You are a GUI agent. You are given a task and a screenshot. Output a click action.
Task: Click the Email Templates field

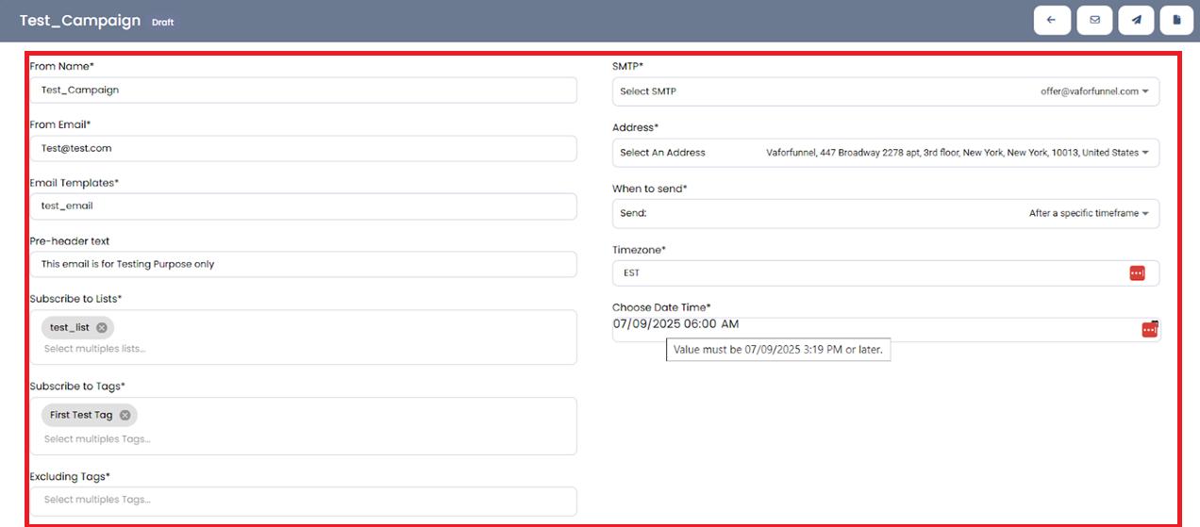(303, 206)
